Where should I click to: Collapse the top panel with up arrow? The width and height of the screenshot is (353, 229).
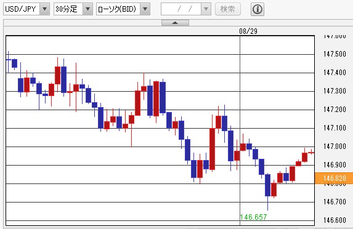[175, 23]
